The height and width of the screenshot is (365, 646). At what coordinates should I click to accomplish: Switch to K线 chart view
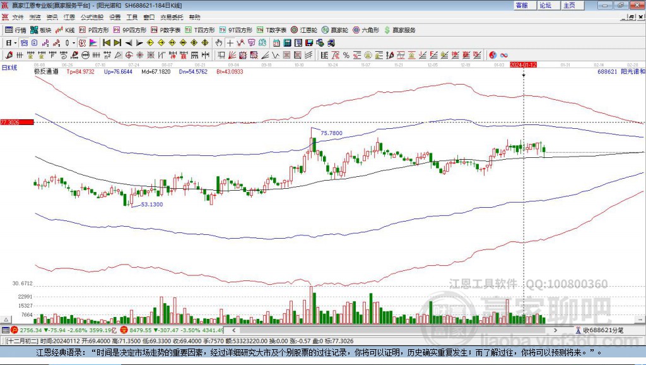(65, 30)
